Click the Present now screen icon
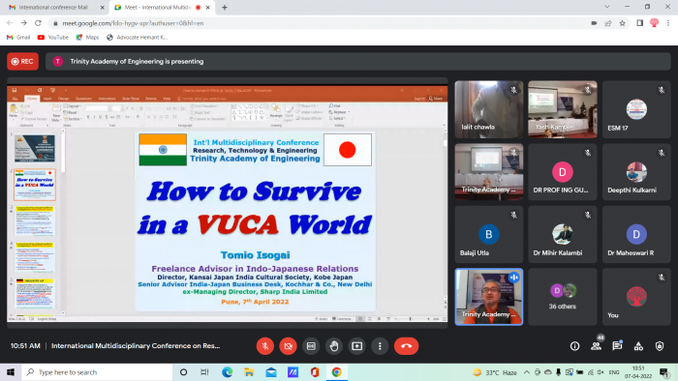 tap(356, 346)
